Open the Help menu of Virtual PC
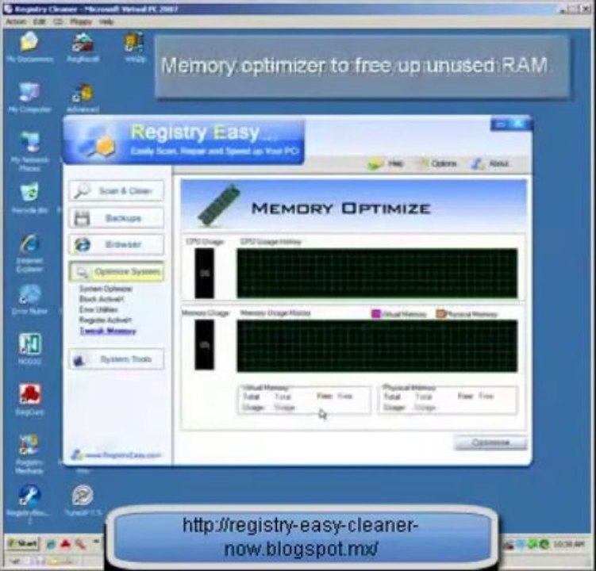Screen dimensions: 596x571 point(106,21)
